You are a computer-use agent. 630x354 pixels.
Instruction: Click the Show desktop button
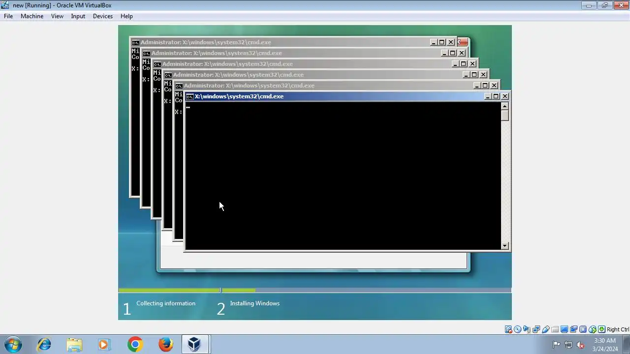coord(627,344)
